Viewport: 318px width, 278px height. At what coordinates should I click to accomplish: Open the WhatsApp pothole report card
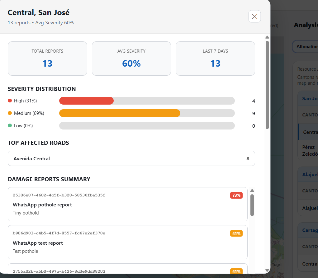click(128, 204)
